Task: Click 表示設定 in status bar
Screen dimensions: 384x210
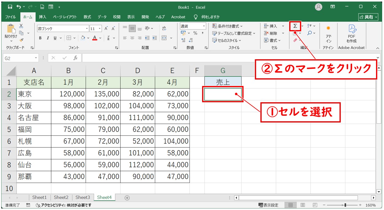Action: click(x=268, y=205)
